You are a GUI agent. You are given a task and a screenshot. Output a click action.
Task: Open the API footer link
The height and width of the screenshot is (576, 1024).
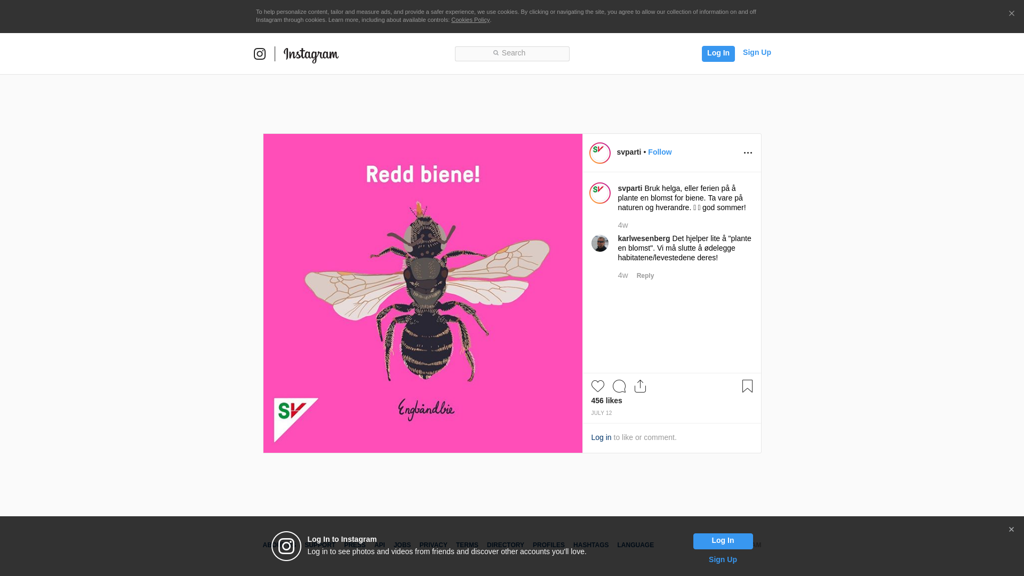380,545
